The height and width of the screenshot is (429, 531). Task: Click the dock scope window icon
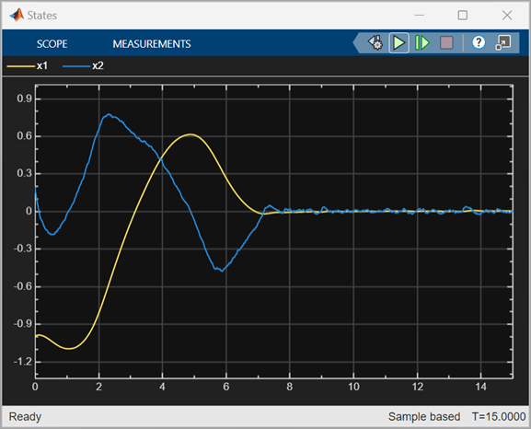click(502, 42)
